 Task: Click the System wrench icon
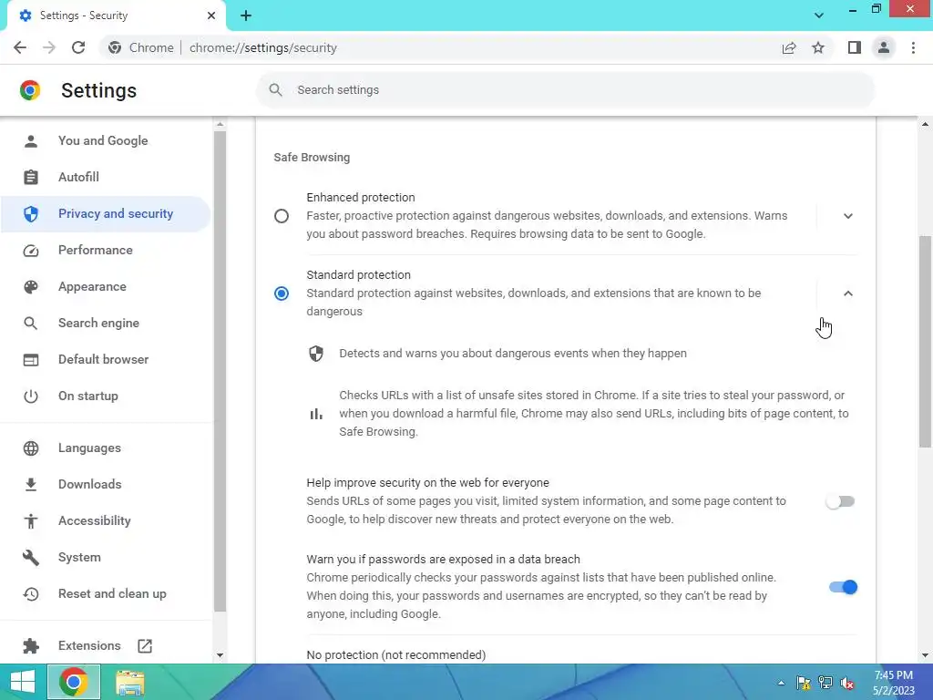coord(31,557)
